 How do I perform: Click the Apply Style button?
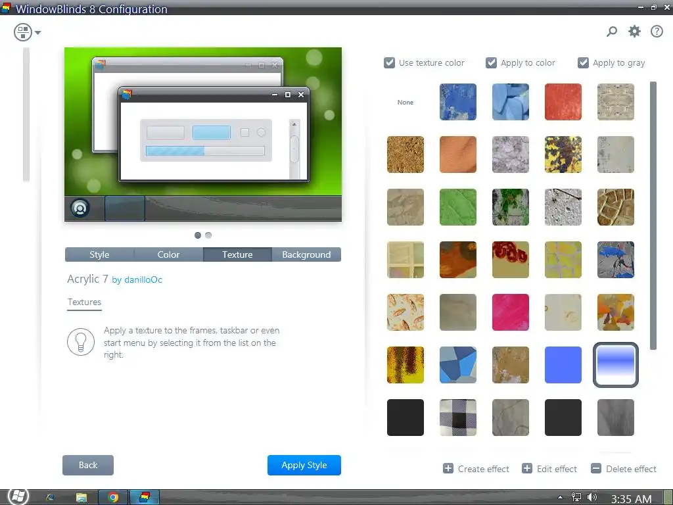coord(304,465)
